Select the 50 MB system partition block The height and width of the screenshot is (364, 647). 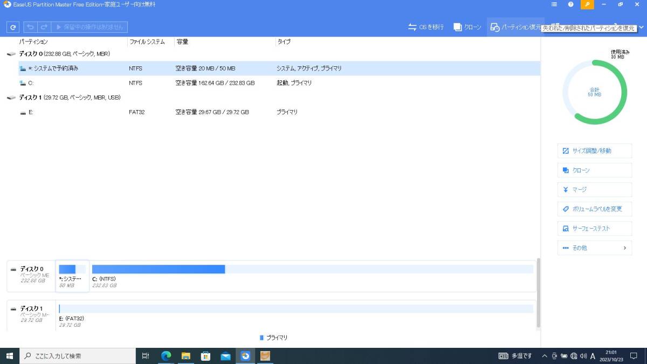pos(72,276)
